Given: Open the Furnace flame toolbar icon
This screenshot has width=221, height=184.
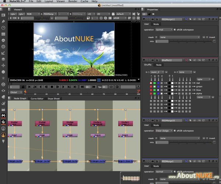Looking at the screenshot, I should [x=3, y=135].
